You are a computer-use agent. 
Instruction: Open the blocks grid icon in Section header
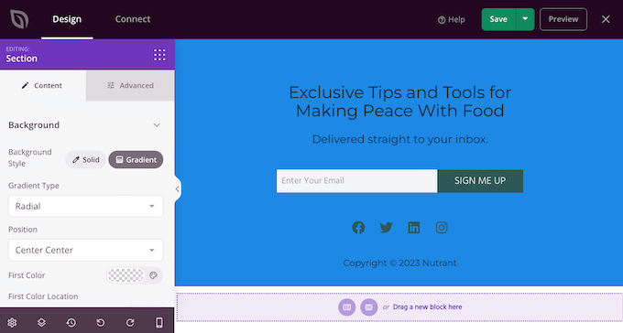click(x=159, y=55)
